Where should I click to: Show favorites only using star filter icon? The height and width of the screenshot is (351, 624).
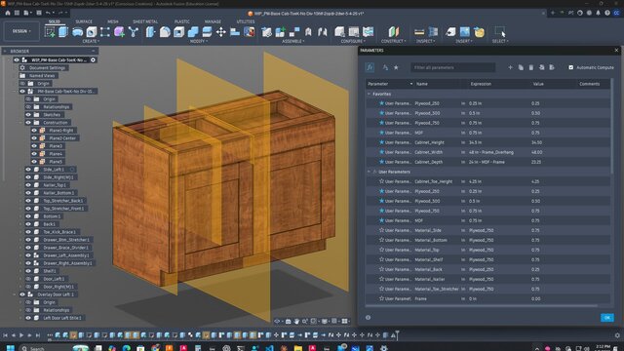tap(396, 67)
